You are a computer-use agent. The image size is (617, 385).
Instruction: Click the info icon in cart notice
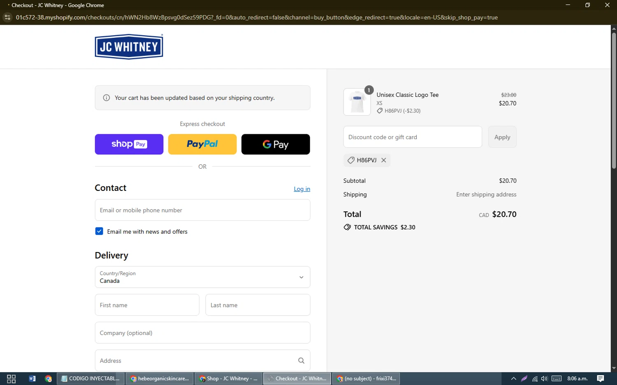pyautogui.click(x=106, y=98)
